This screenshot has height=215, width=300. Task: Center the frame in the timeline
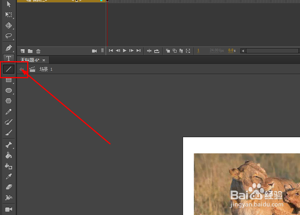click(x=149, y=51)
